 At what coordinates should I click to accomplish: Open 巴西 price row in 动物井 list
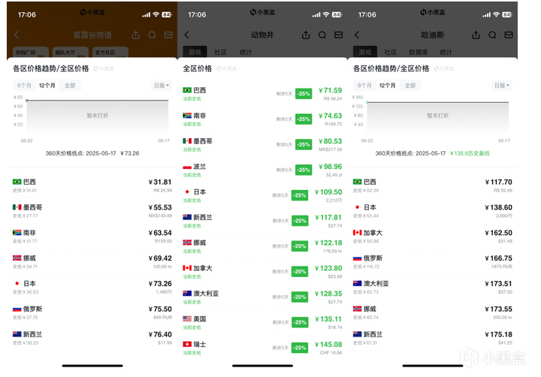pyautogui.click(x=262, y=94)
